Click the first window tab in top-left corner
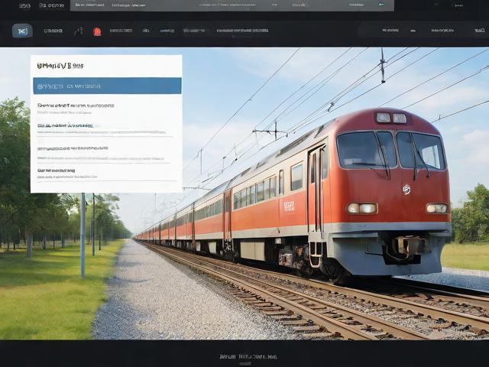This screenshot has width=489, height=367. pyautogui.click(x=24, y=5)
